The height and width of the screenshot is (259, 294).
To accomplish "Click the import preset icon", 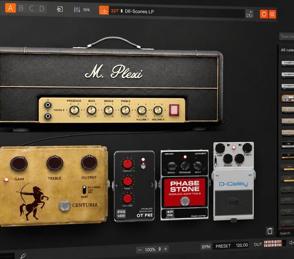I will [x=60, y=9].
